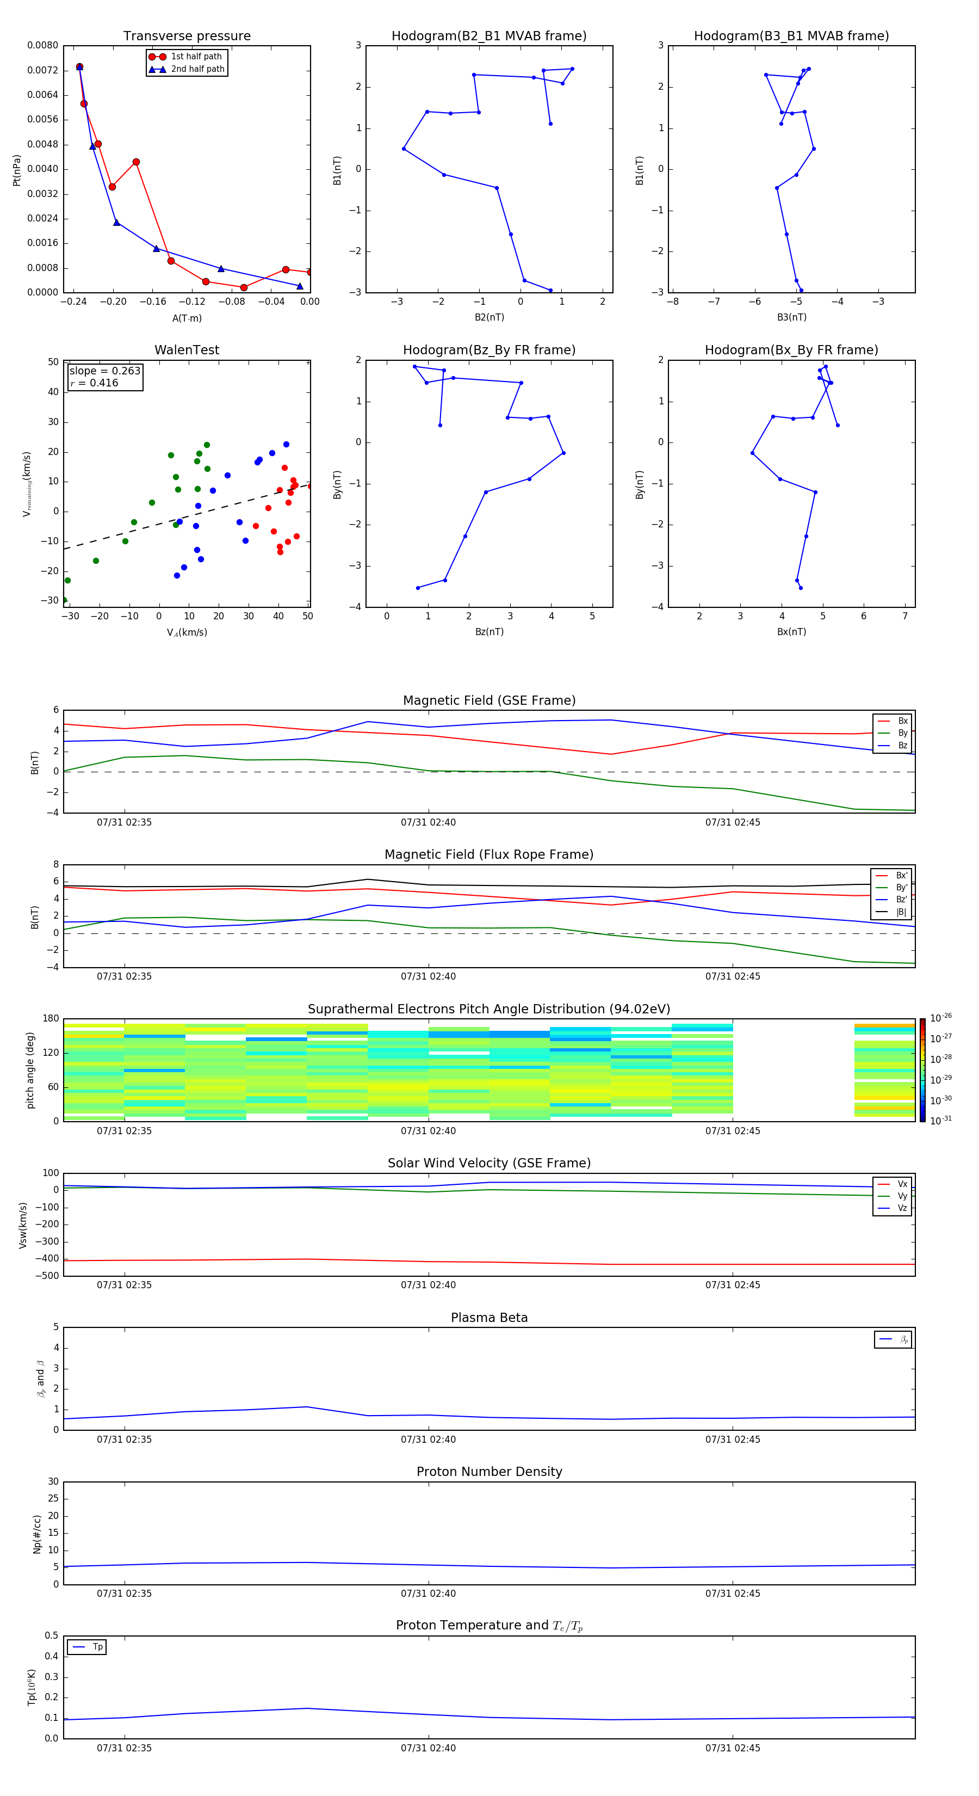The width and height of the screenshot is (979, 1796).
Task: Click the 'Hodogram(B3_B1 MVAB frame)' title
Action: pyautogui.click(x=791, y=36)
